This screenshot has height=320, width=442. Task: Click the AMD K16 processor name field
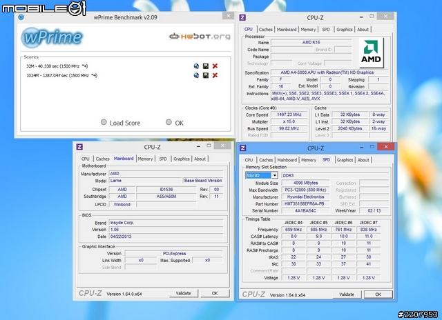[x=311, y=42]
